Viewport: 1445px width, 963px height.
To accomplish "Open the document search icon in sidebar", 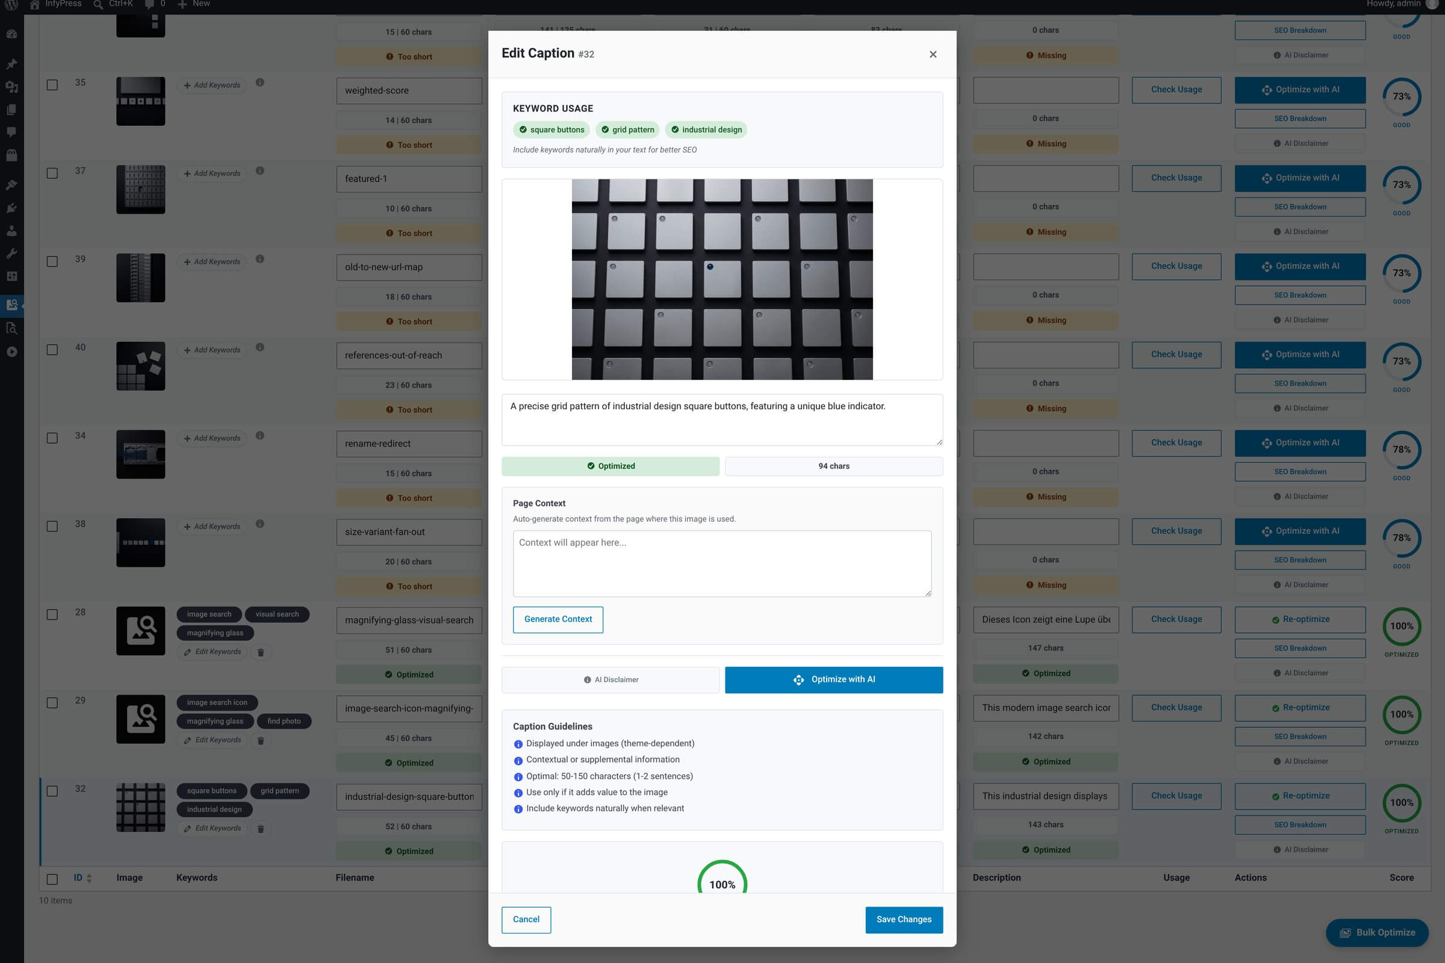I will pyautogui.click(x=11, y=328).
